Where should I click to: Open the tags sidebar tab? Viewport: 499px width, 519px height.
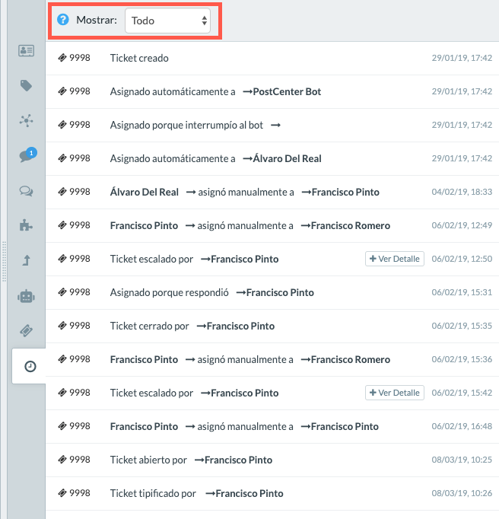click(26, 86)
